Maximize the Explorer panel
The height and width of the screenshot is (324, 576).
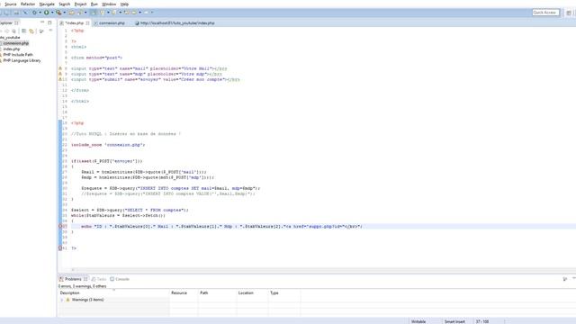pyautogui.click(x=49, y=22)
